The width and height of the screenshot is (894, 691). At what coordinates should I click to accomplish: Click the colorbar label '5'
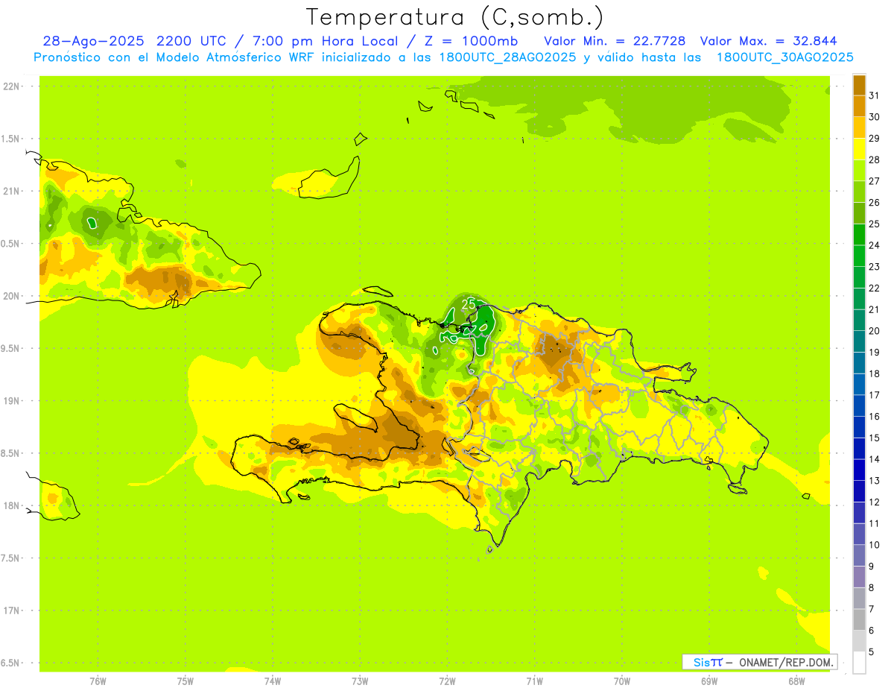tap(871, 652)
